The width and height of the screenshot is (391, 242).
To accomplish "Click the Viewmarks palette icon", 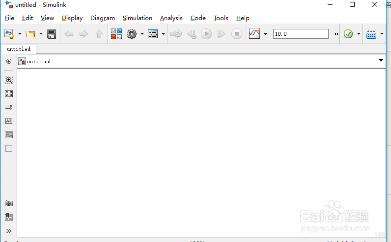I will pyautogui.click(x=9, y=217).
